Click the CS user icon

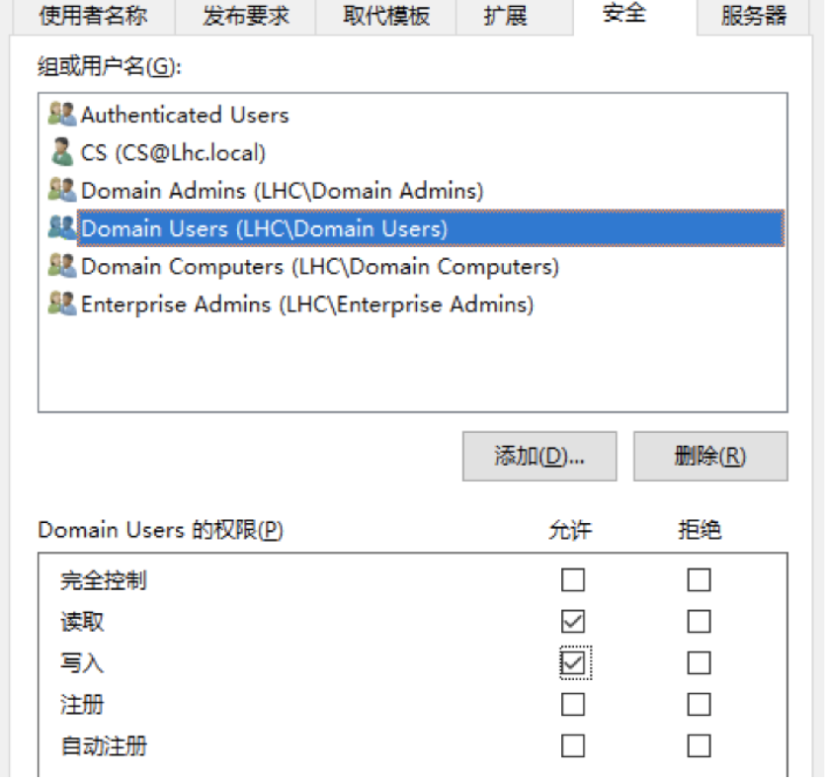tap(62, 152)
